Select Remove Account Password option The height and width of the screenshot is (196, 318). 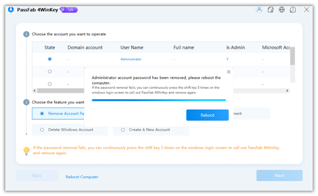click(58, 114)
